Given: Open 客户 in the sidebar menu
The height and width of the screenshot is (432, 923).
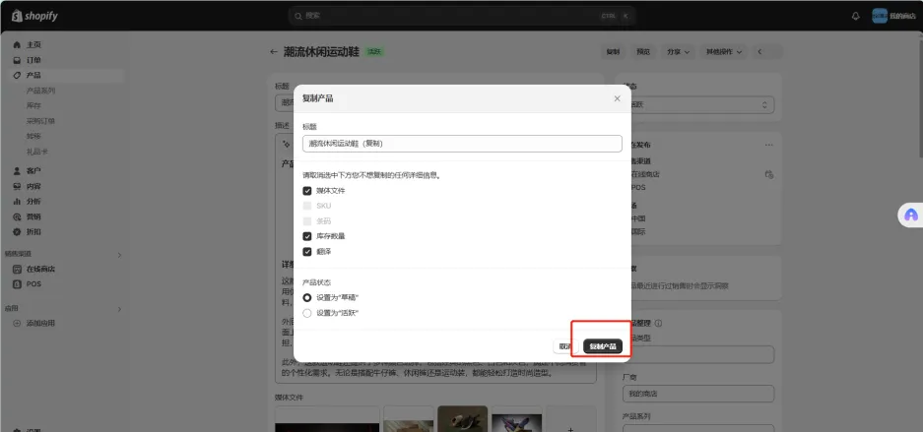Looking at the screenshot, I should pos(33,170).
